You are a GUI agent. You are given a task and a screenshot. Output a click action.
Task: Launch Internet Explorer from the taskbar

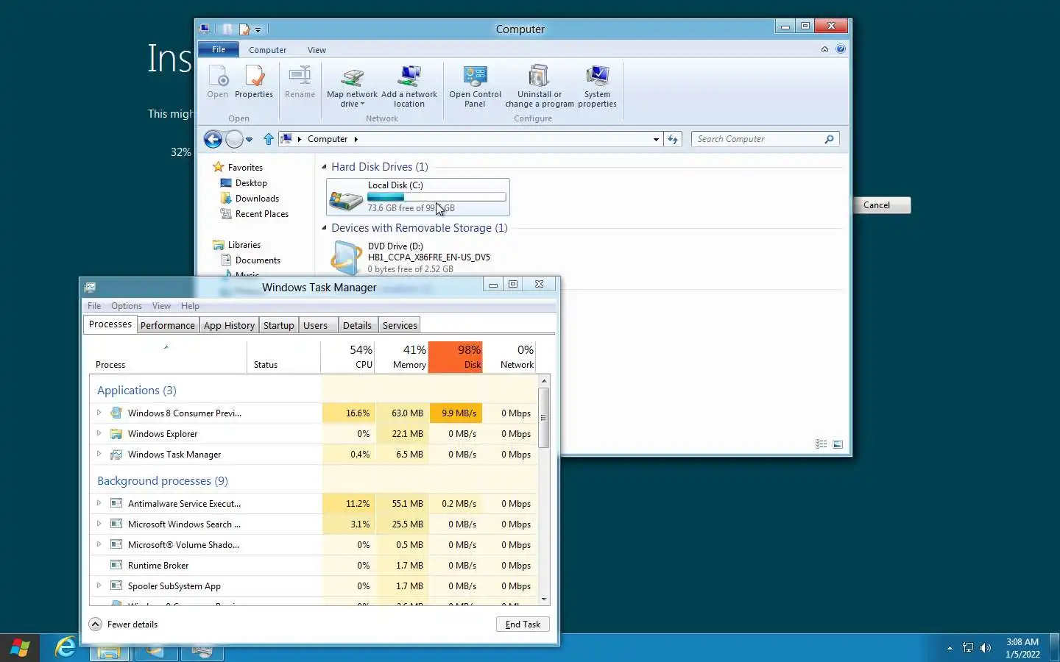(66, 647)
